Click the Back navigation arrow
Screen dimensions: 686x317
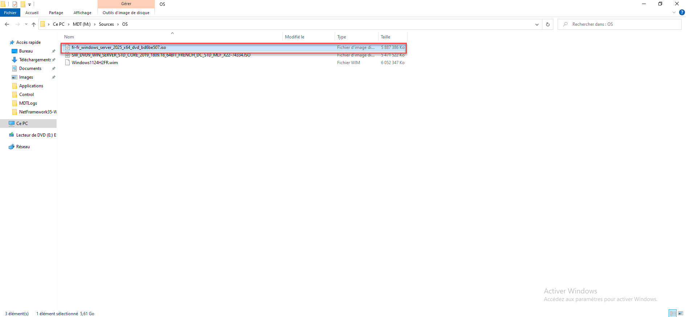7,24
